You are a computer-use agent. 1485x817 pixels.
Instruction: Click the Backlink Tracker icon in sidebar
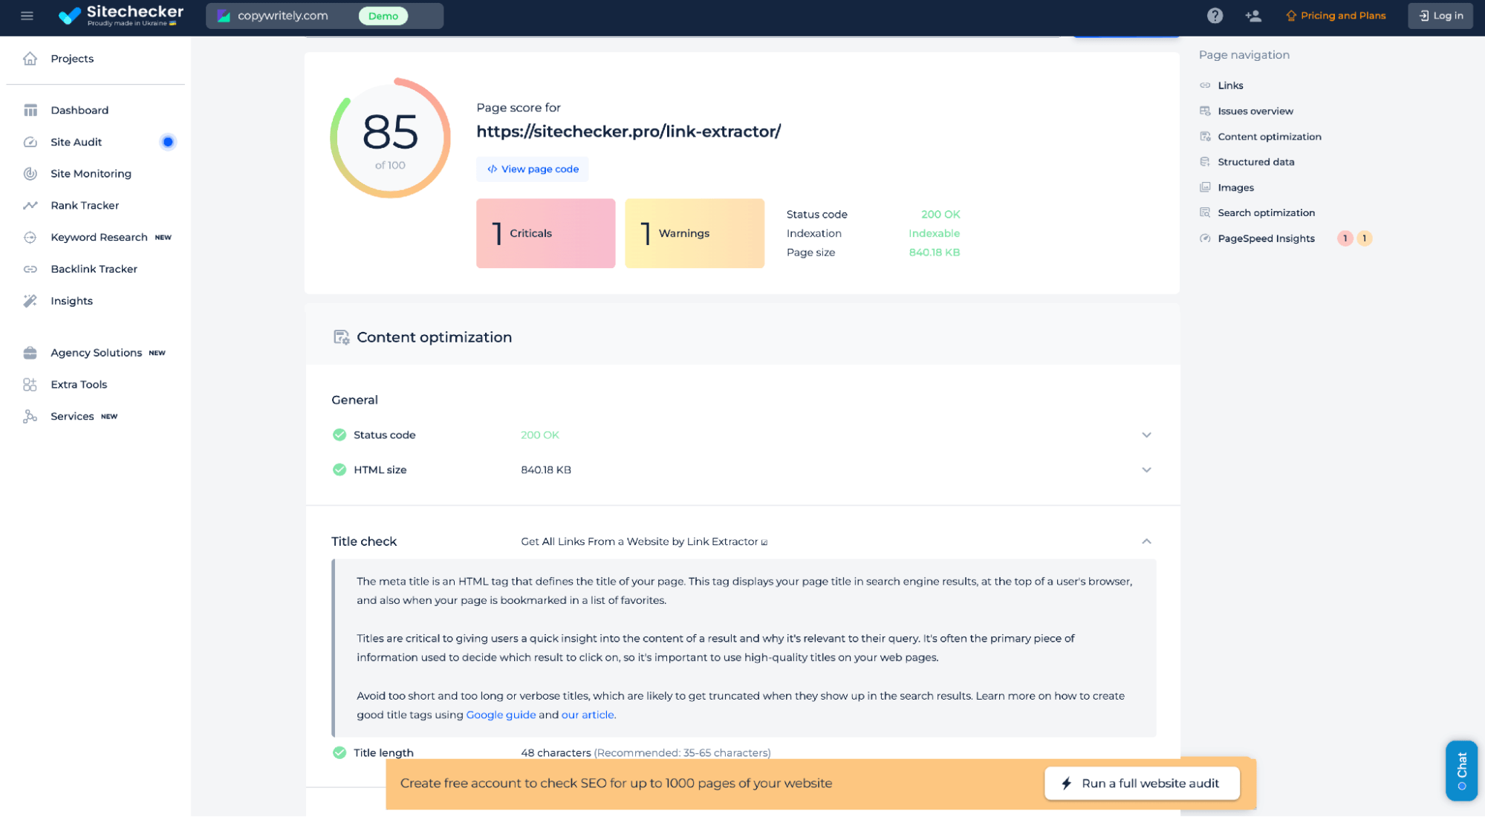[30, 269]
